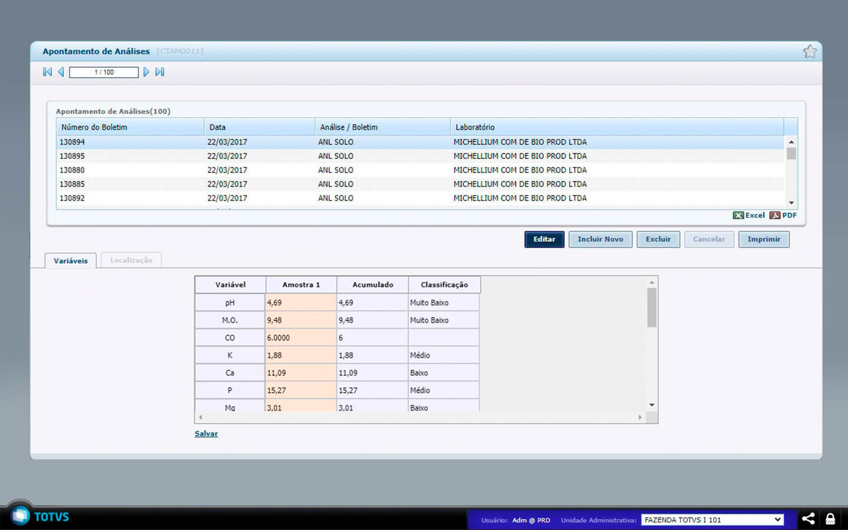Select the row for boletim 130885
The width and height of the screenshot is (848, 530).
72,184
